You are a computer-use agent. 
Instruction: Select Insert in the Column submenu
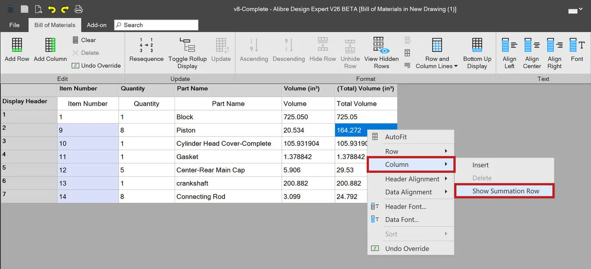click(x=505, y=165)
